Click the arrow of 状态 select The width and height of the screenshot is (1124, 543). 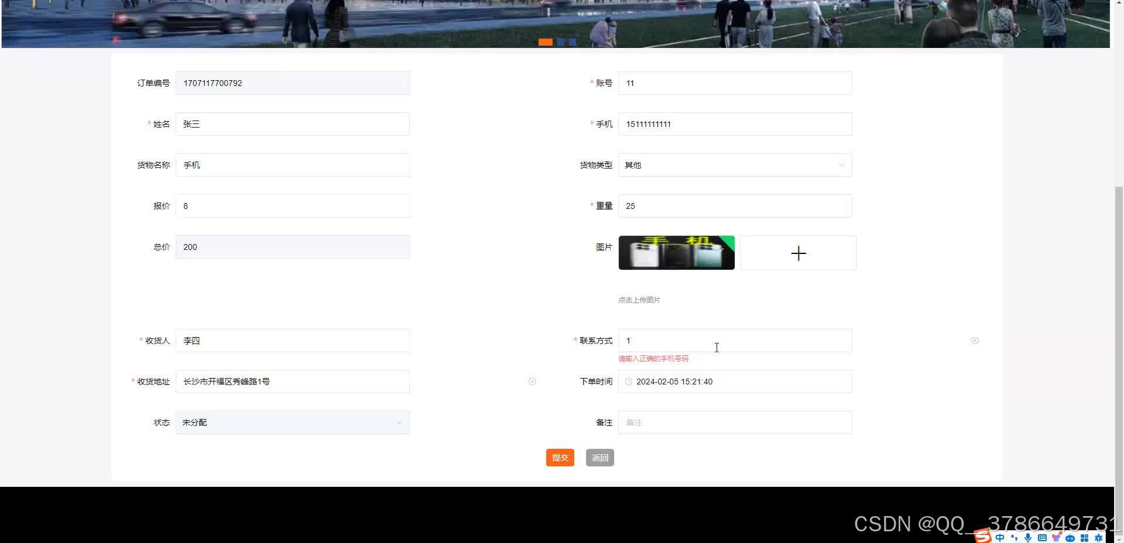pos(399,422)
